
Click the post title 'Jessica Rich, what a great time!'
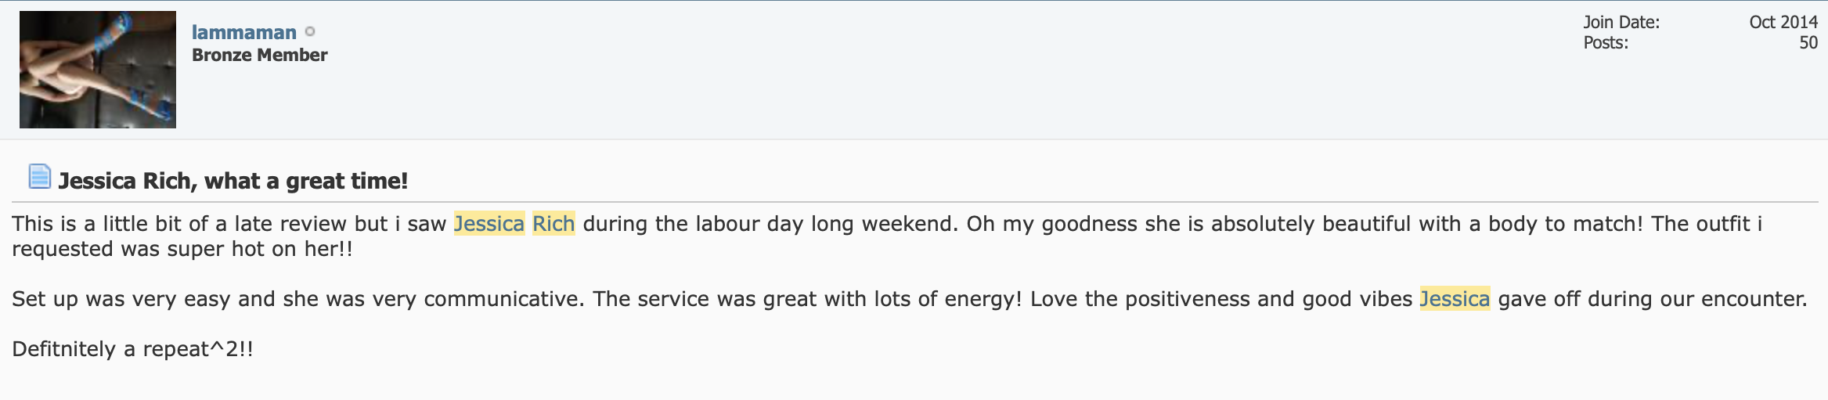pyautogui.click(x=233, y=181)
